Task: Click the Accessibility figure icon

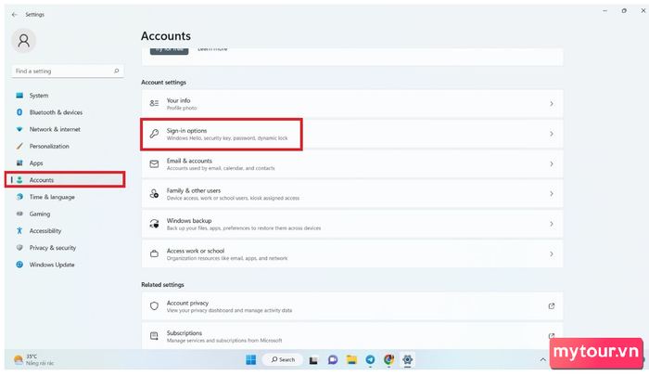Action: pyautogui.click(x=19, y=231)
